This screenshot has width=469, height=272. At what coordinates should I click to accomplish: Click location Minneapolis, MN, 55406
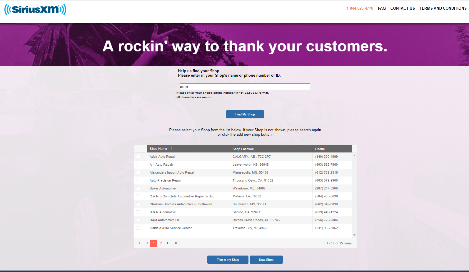tap(250, 172)
